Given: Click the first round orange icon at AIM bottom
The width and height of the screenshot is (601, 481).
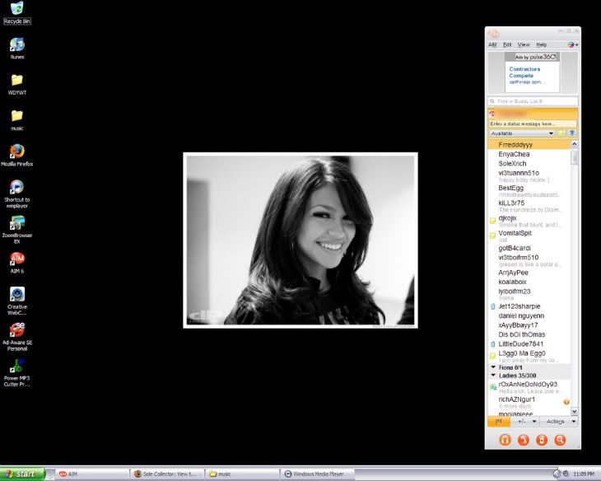Looking at the screenshot, I should pyautogui.click(x=505, y=440).
